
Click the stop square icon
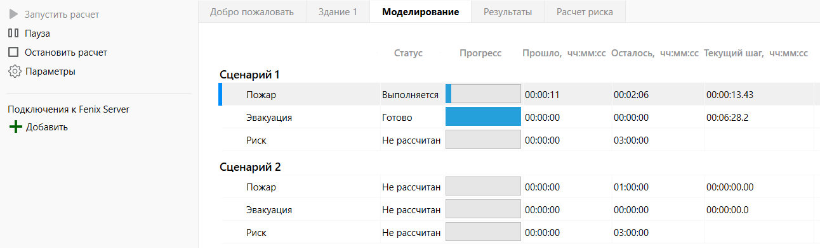[14, 53]
